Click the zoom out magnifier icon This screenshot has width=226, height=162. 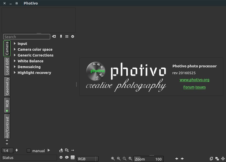119,159
